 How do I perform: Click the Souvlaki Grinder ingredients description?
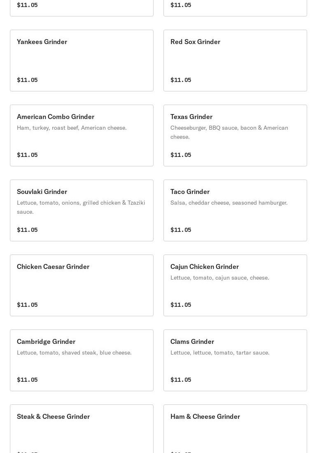[81, 207]
